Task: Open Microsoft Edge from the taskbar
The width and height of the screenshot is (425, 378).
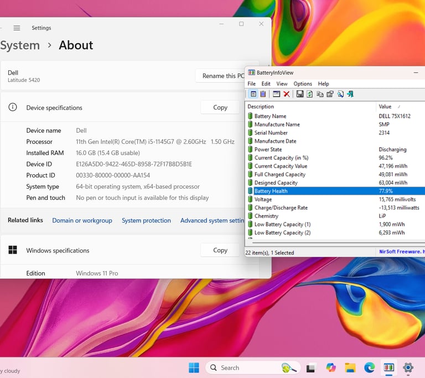Action: pyautogui.click(x=369, y=367)
